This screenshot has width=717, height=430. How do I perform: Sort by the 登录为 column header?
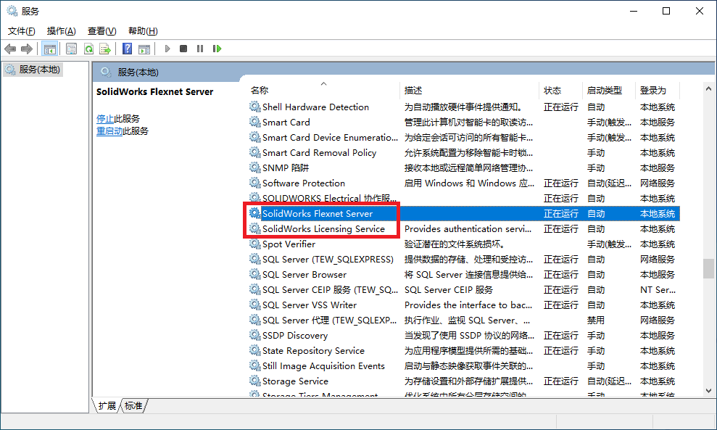(x=658, y=90)
